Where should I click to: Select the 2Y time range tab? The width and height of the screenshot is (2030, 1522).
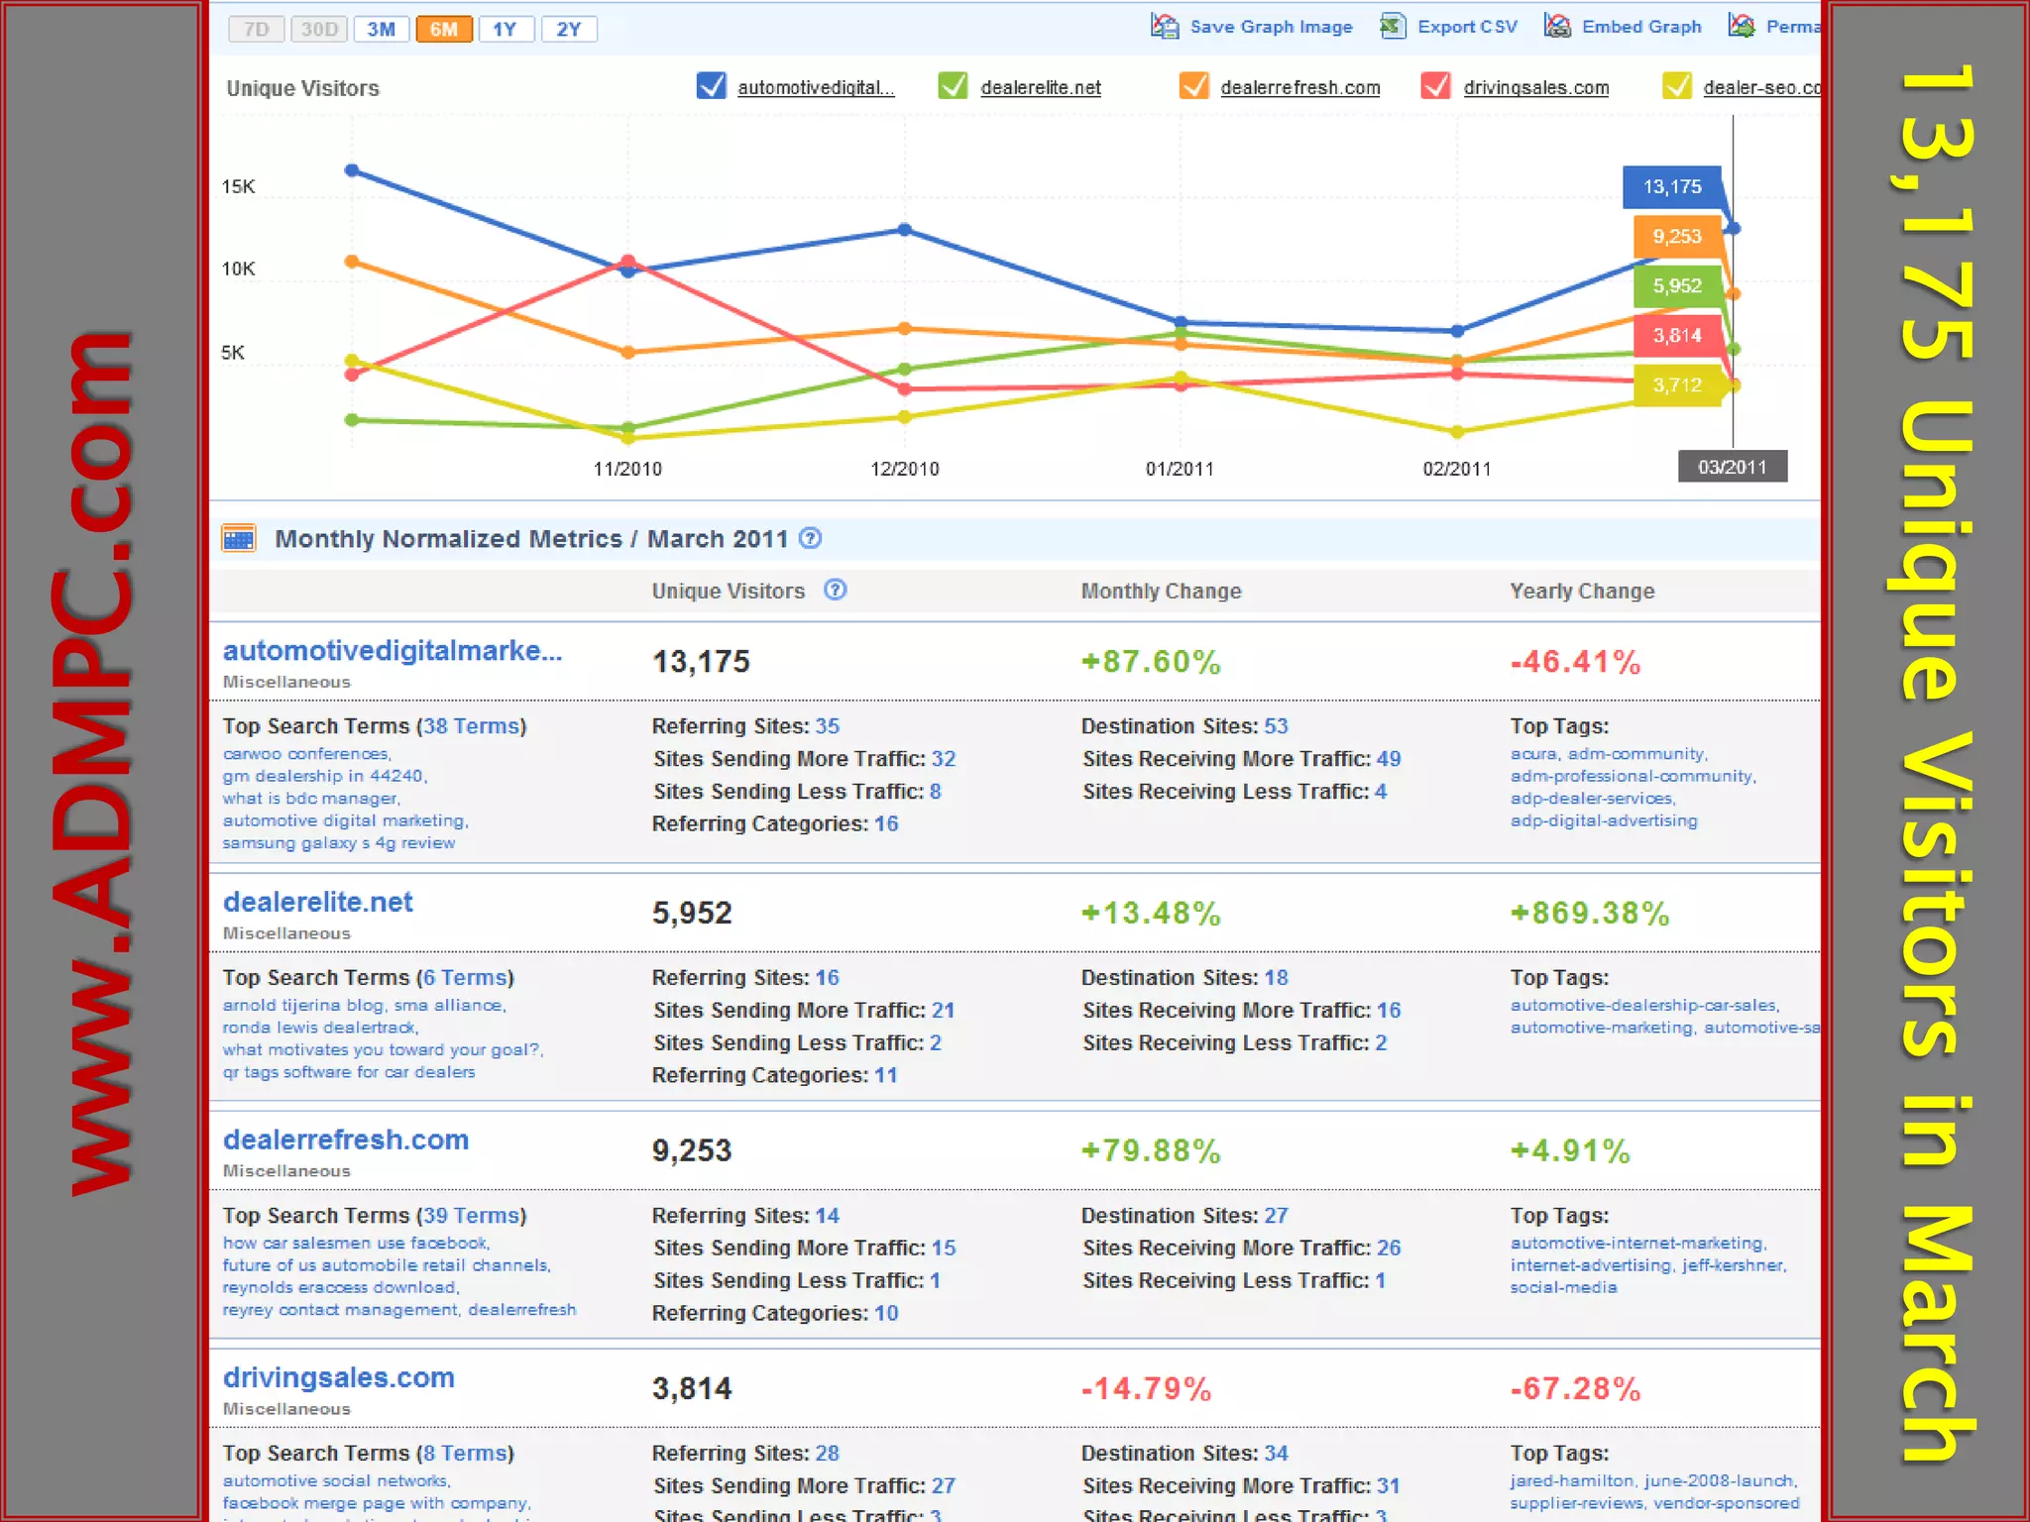coord(568,29)
